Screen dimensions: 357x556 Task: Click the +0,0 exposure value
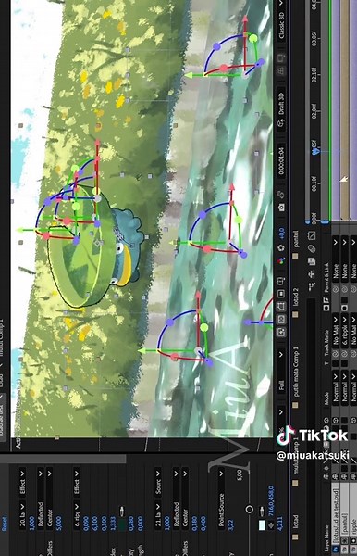pos(282,233)
